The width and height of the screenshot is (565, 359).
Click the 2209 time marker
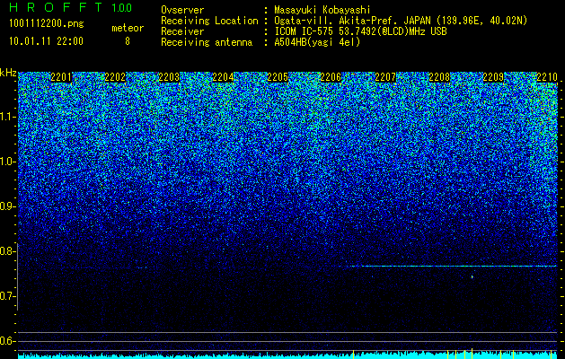(x=493, y=77)
